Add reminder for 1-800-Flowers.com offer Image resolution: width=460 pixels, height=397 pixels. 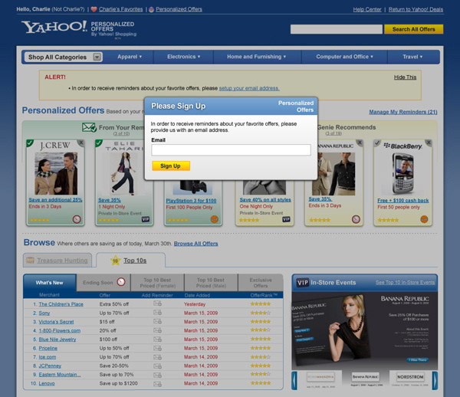[x=157, y=330]
